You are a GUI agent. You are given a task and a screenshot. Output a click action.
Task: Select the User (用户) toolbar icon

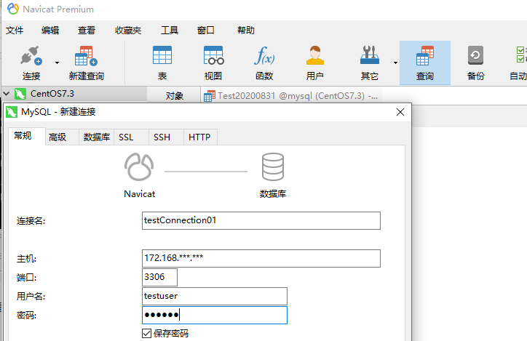pyautogui.click(x=315, y=55)
